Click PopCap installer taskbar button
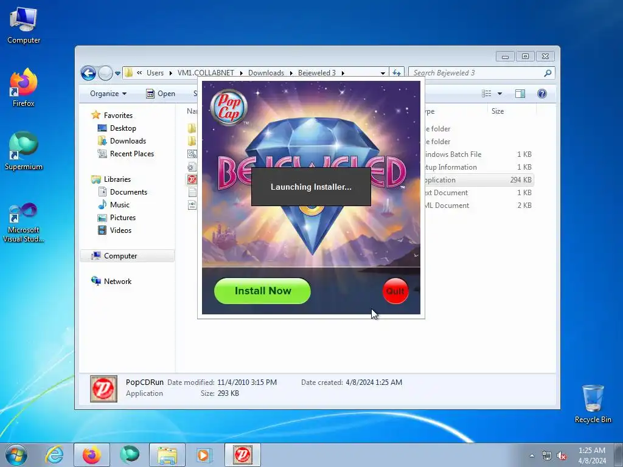Viewport: 623px width, 467px height. coord(242,455)
